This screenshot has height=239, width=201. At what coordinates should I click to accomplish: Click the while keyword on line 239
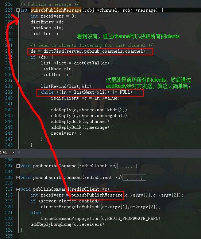(47, 92)
